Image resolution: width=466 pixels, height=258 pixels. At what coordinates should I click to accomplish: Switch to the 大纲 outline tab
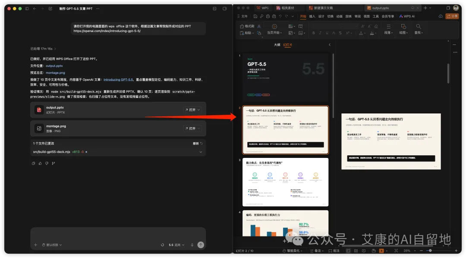tap(277, 45)
